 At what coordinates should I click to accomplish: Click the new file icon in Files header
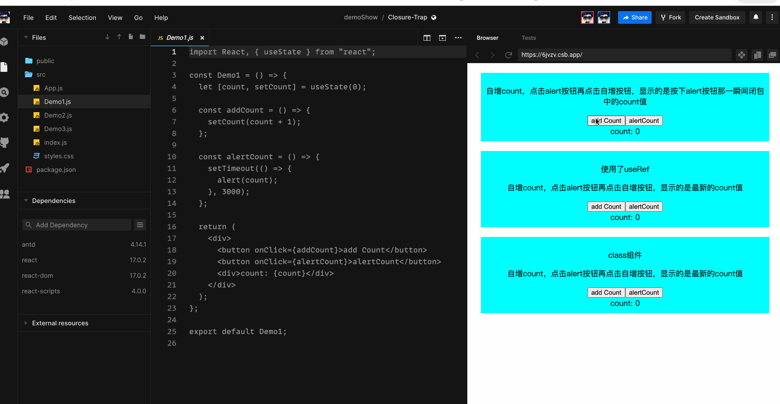131,37
